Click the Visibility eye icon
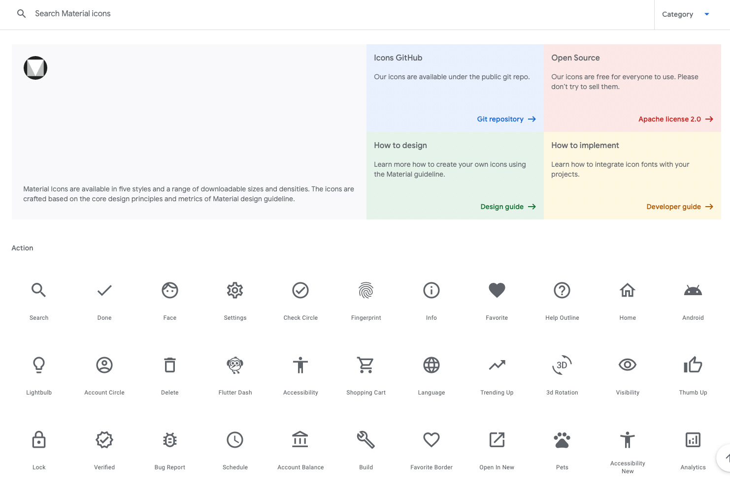730x488 pixels. 628,366
